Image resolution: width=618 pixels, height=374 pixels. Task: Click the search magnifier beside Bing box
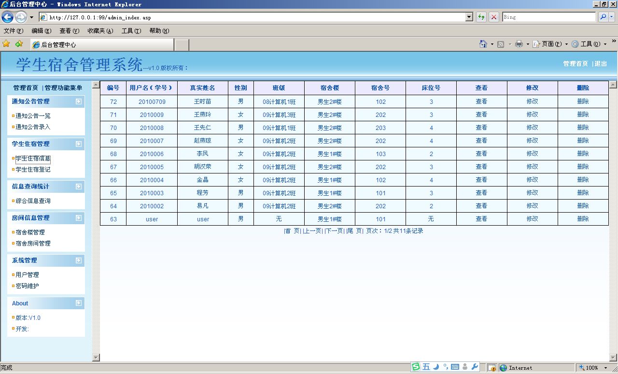coord(603,17)
